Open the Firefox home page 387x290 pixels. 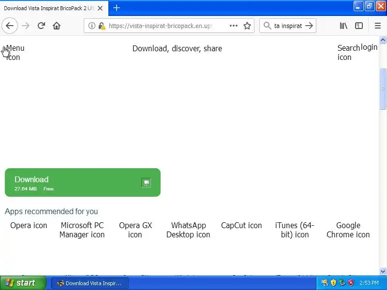tap(57, 26)
